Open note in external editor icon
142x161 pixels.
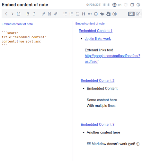point(19,14)
